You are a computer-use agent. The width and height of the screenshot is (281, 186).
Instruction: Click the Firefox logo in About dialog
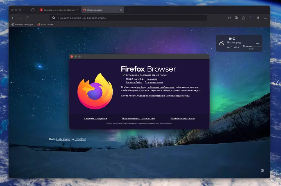coord(95,91)
